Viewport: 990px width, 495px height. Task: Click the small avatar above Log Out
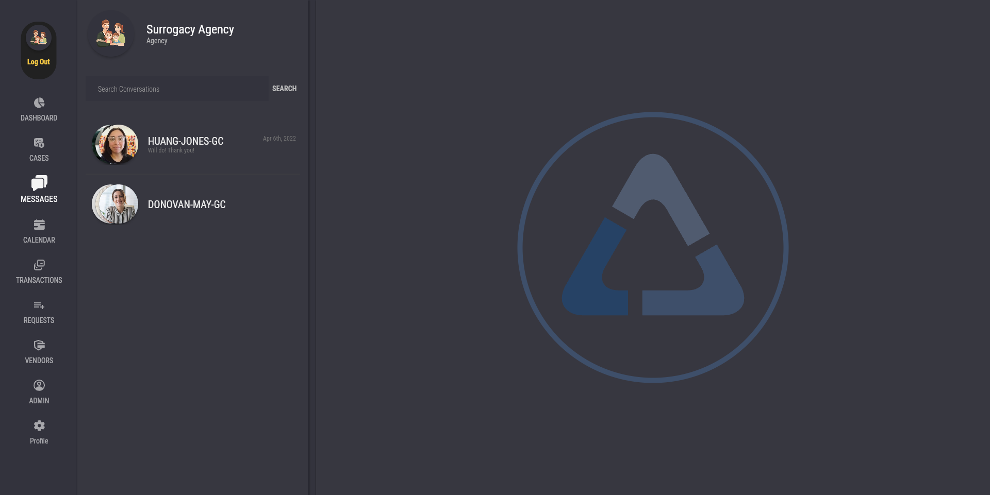[x=39, y=38]
